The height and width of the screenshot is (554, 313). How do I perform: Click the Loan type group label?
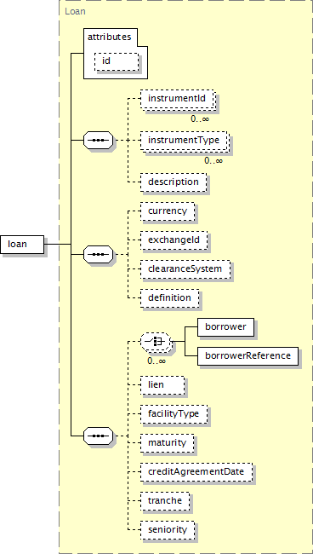tap(75, 11)
